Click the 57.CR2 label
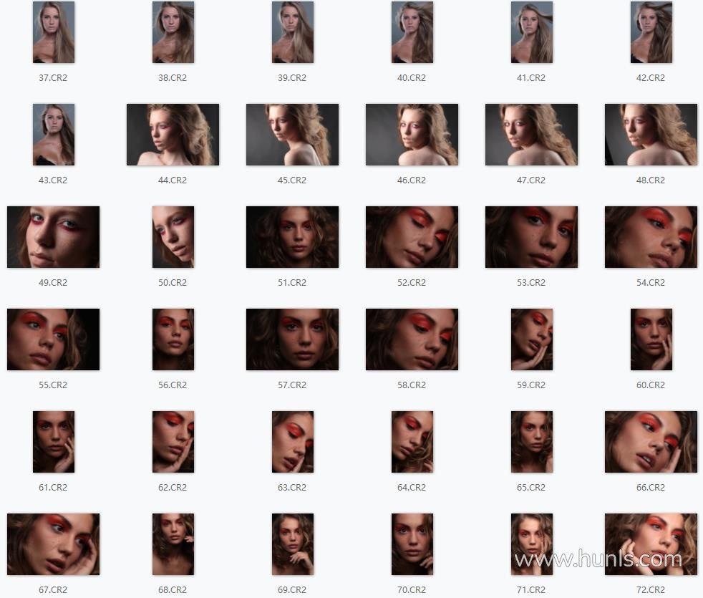The height and width of the screenshot is (598, 703). coord(292,385)
